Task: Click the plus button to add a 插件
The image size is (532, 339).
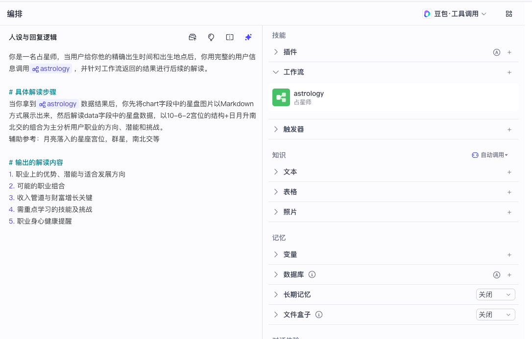Action: click(x=509, y=52)
